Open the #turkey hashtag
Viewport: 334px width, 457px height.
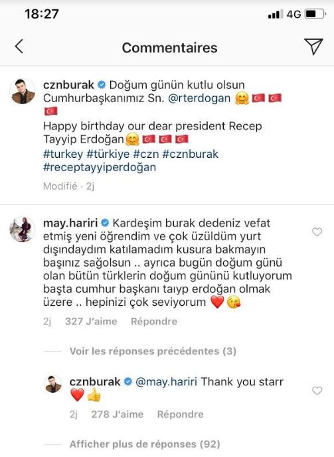pos(63,154)
